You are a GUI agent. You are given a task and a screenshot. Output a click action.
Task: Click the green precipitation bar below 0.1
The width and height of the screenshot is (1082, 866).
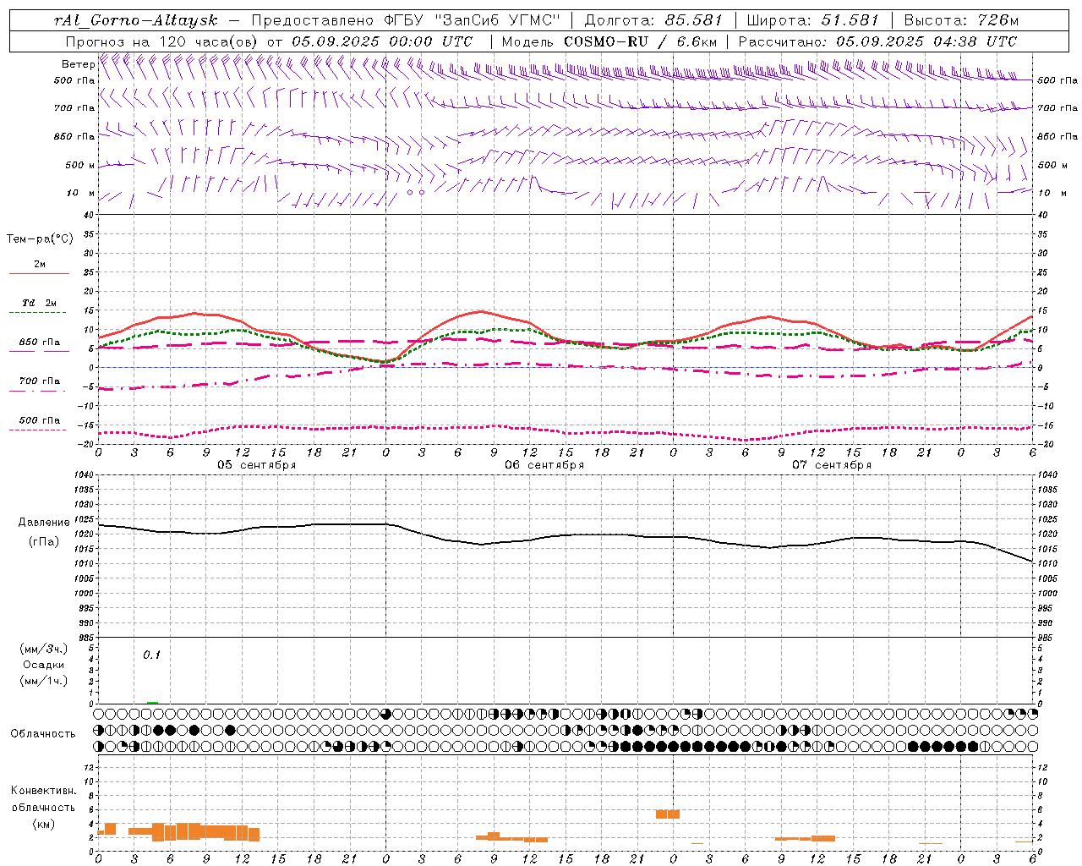pyautogui.click(x=152, y=702)
